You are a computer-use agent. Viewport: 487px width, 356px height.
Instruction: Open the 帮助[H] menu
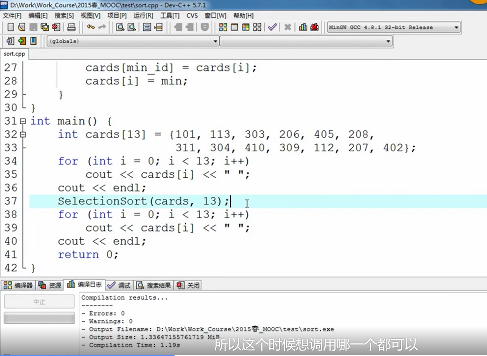[x=243, y=15]
